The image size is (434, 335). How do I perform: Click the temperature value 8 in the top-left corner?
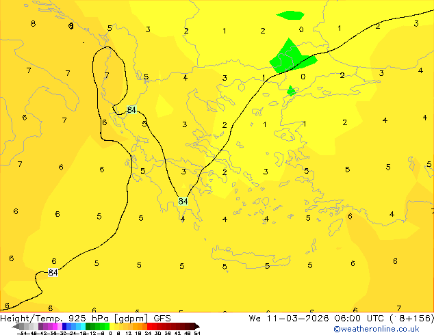point(33,23)
